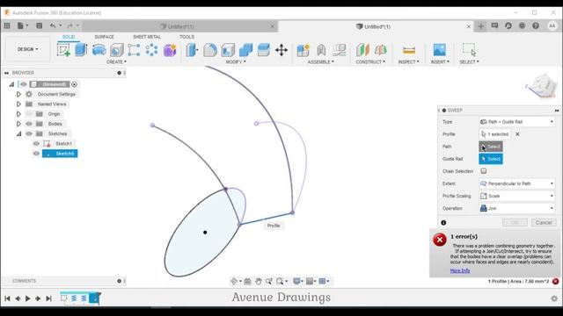Open the Data Panel grid icon

(x=7, y=25)
